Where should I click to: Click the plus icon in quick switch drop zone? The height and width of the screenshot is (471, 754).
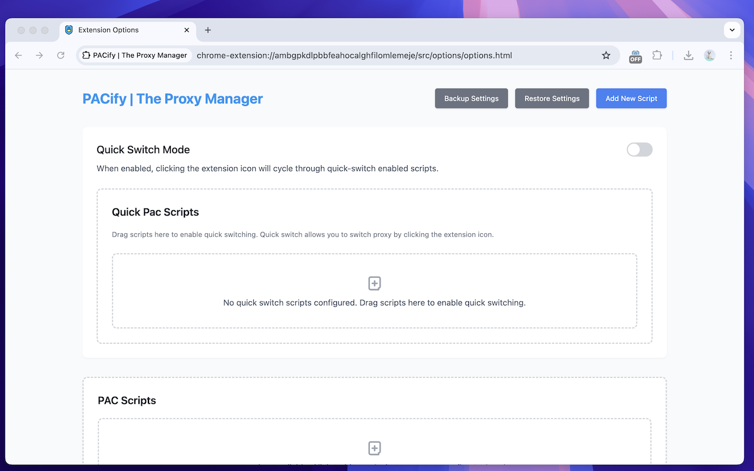(375, 283)
